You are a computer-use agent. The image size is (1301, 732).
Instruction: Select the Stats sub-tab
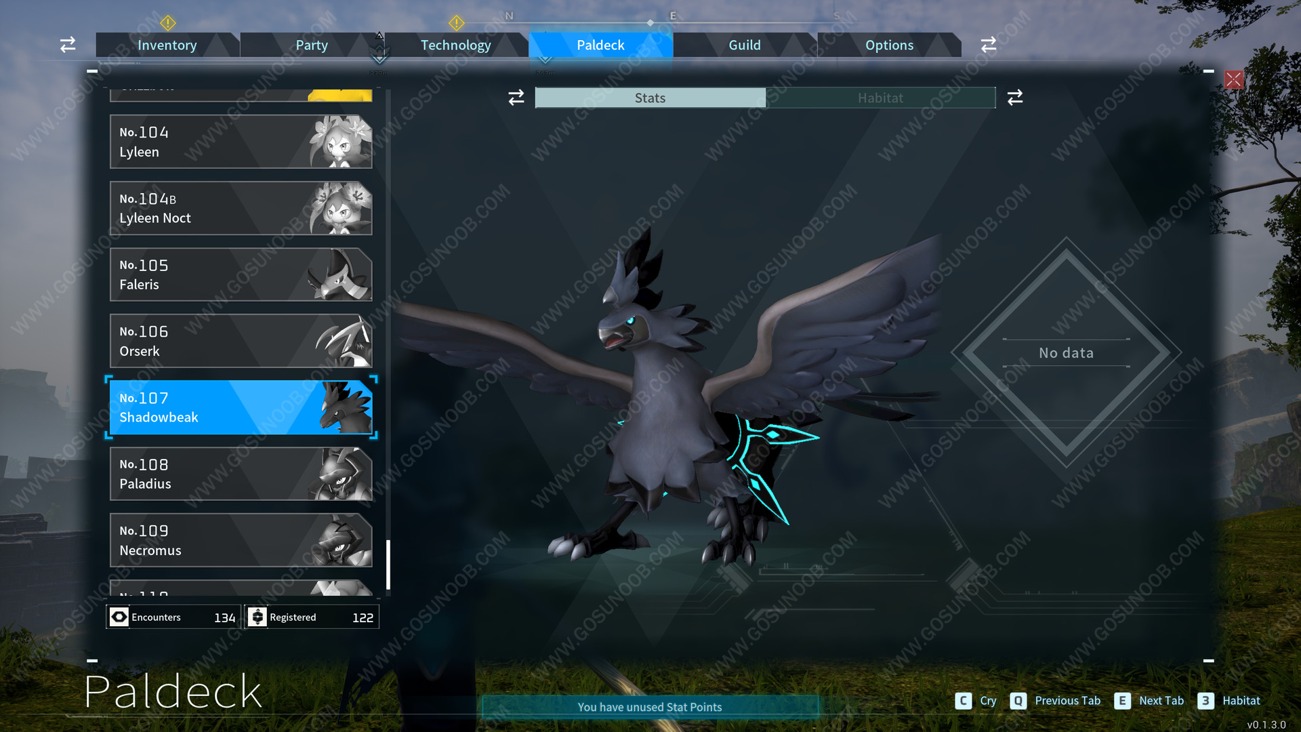click(x=650, y=98)
